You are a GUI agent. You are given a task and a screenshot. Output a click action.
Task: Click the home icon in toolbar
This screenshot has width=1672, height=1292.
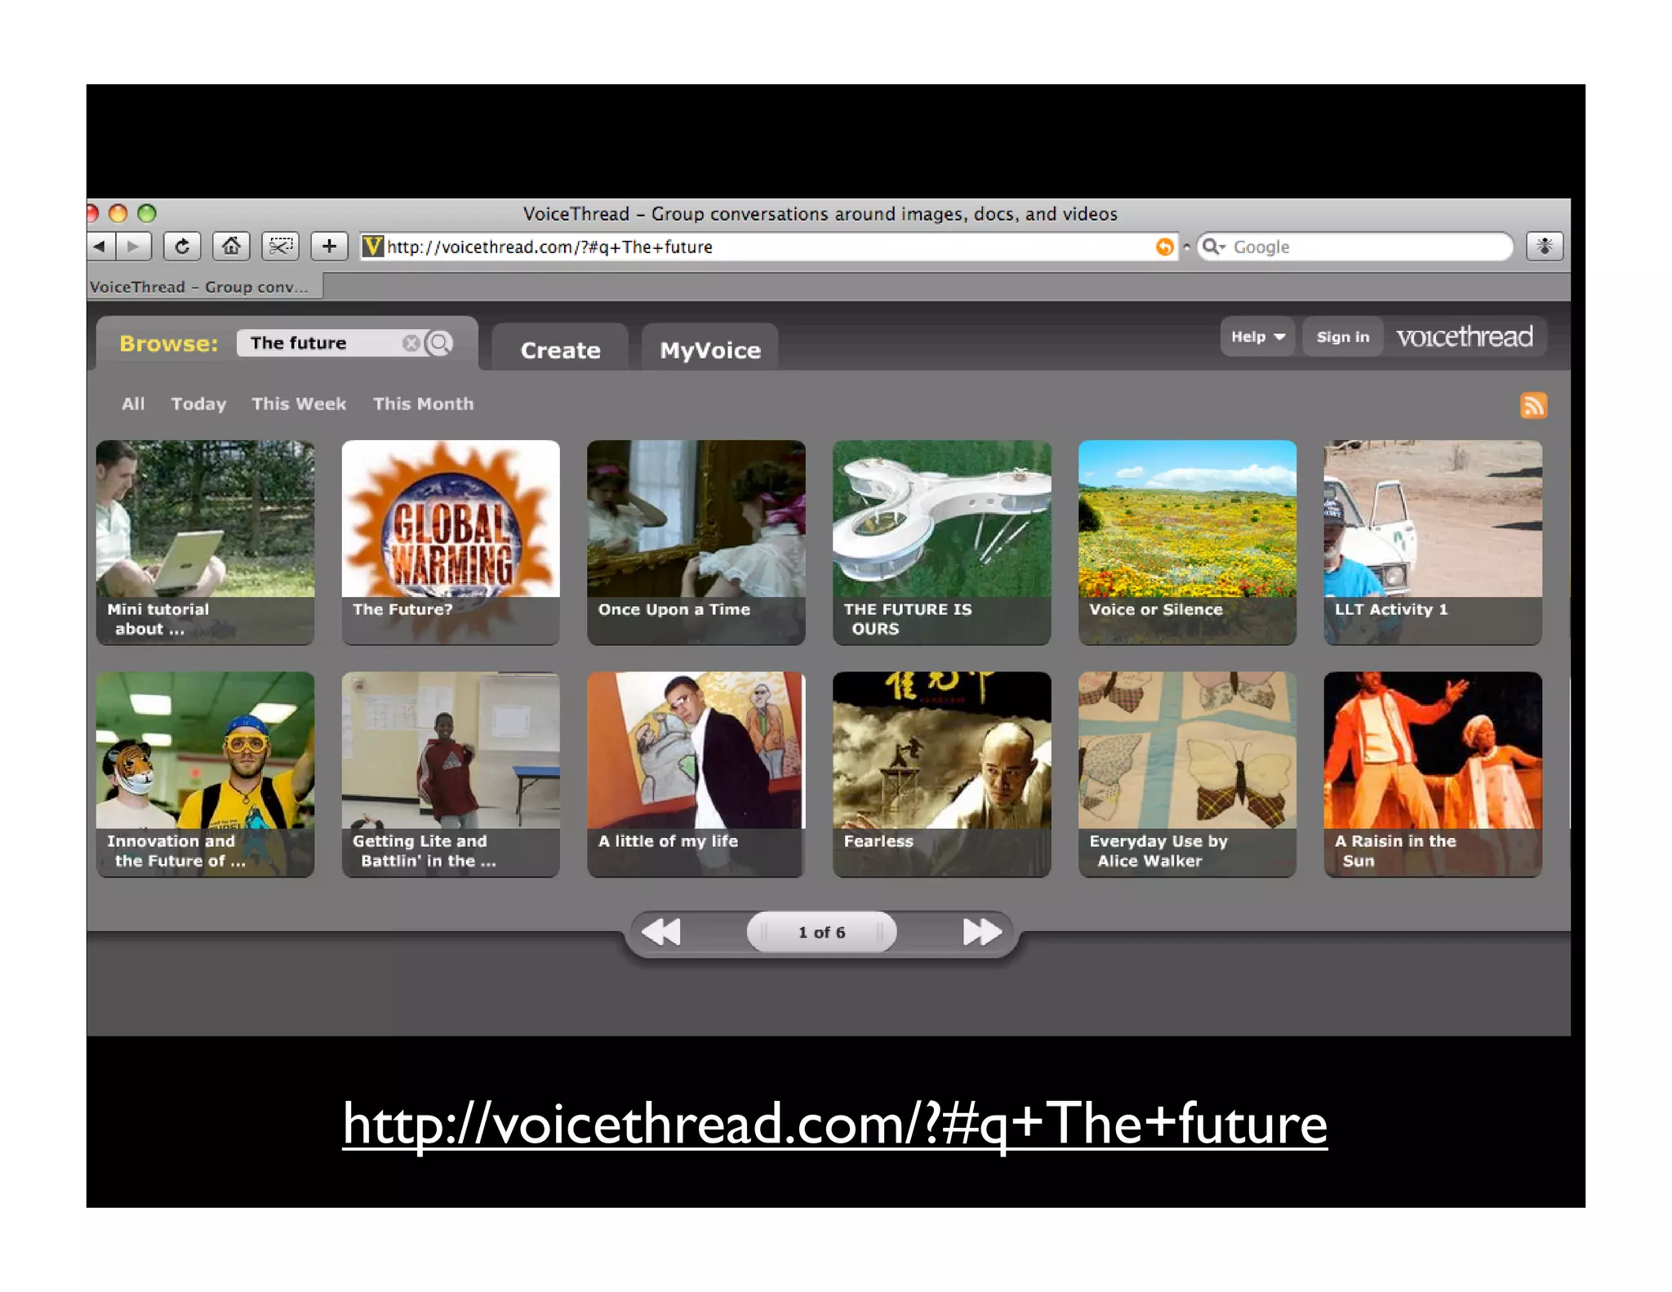click(231, 247)
